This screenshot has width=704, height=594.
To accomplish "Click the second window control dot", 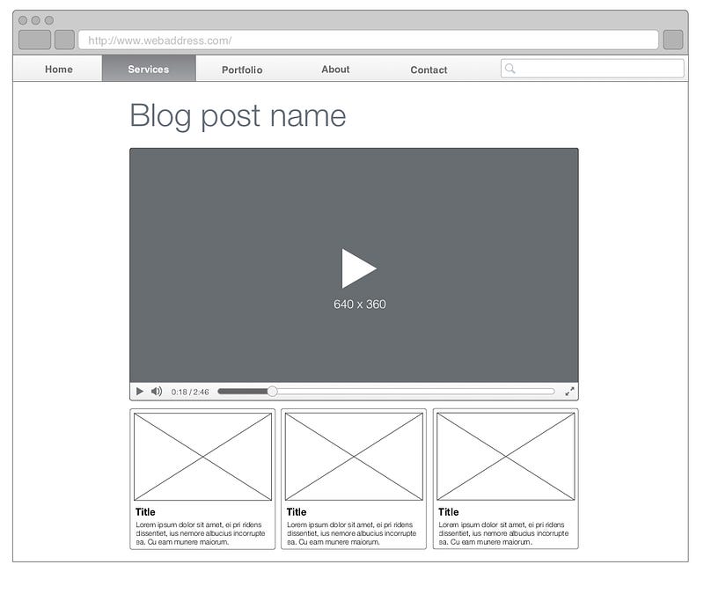I will pos(36,20).
